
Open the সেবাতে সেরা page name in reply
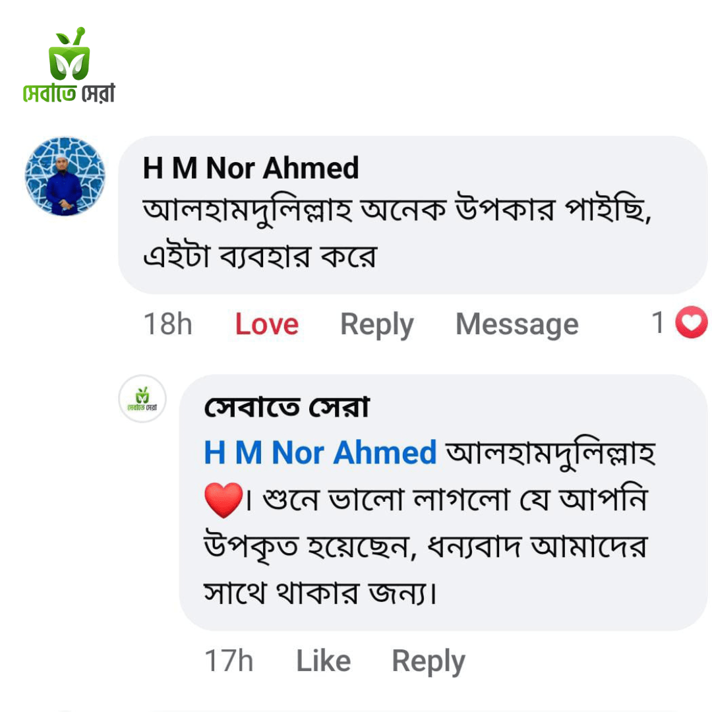pyautogui.click(x=287, y=409)
